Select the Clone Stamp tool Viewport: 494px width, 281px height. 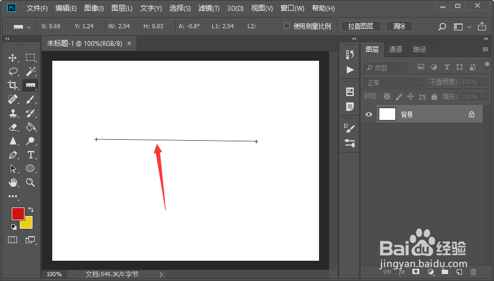coord(13,113)
